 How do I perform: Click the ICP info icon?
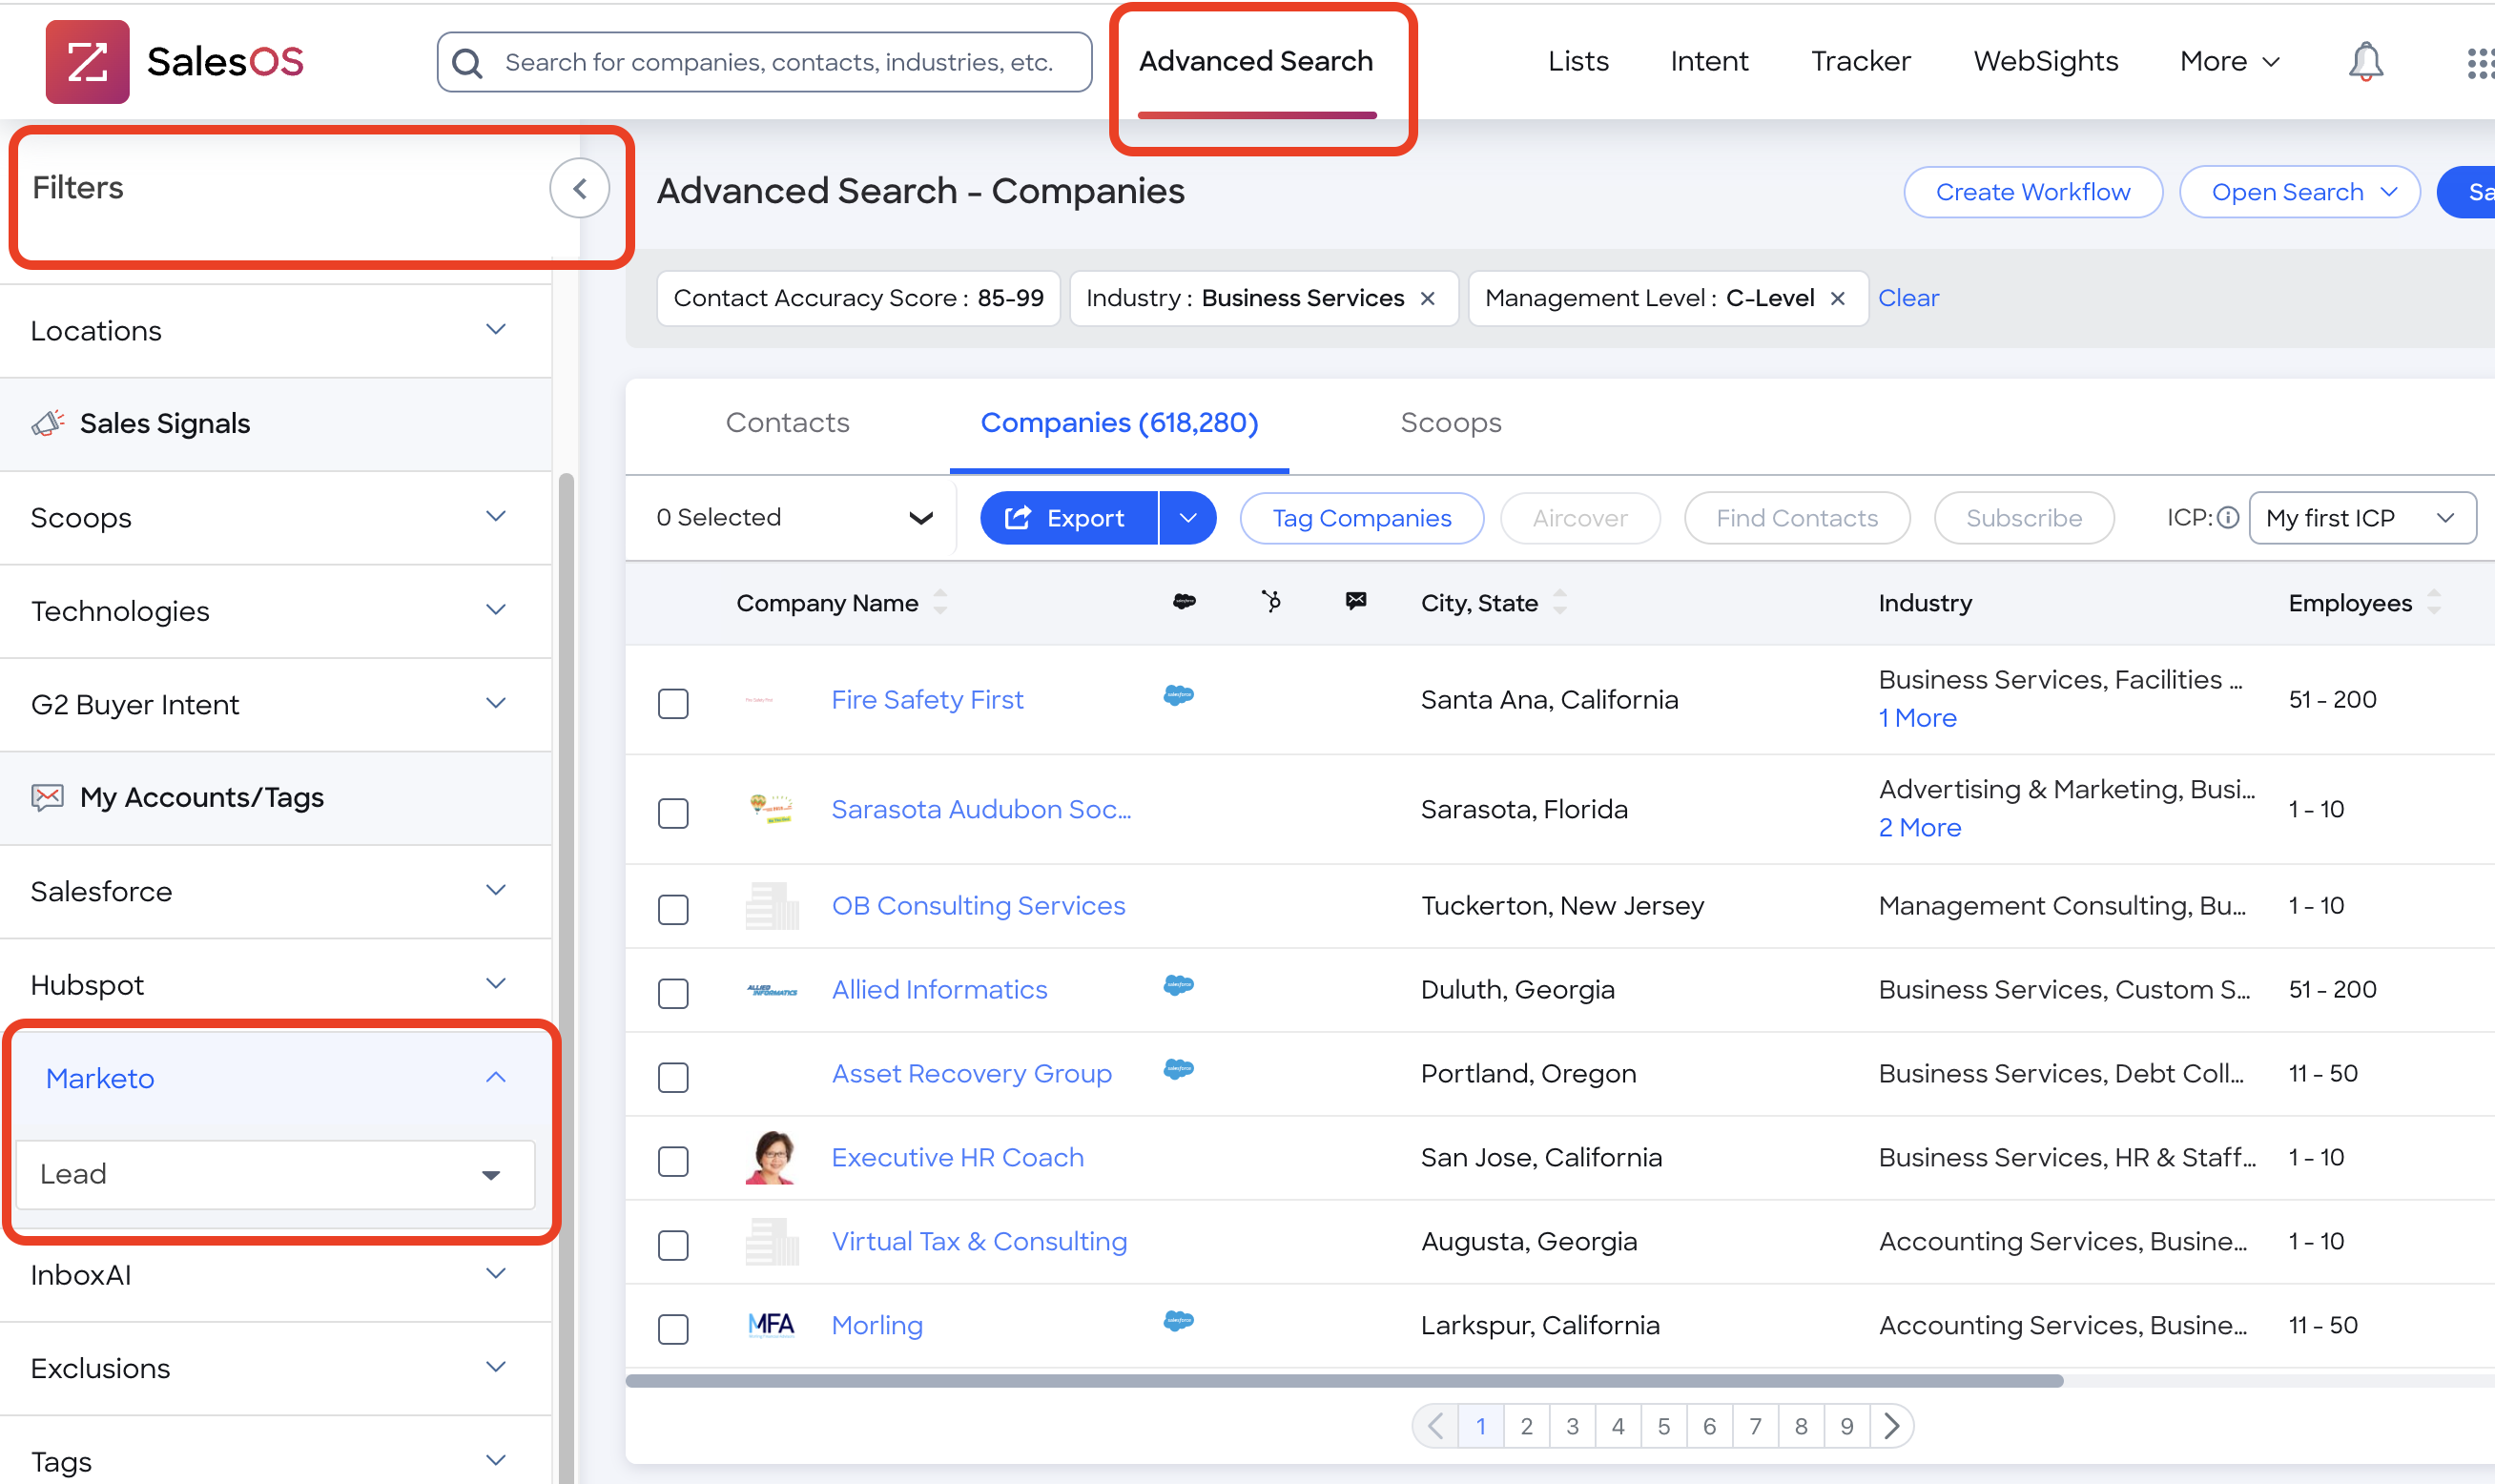pos(2227,518)
